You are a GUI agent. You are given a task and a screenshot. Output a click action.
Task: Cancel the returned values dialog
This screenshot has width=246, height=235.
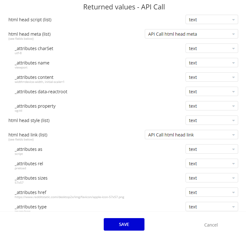point(211,225)
